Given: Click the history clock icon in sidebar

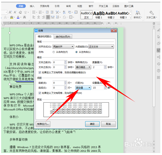Looking at the screenshot, I should 159,64.
